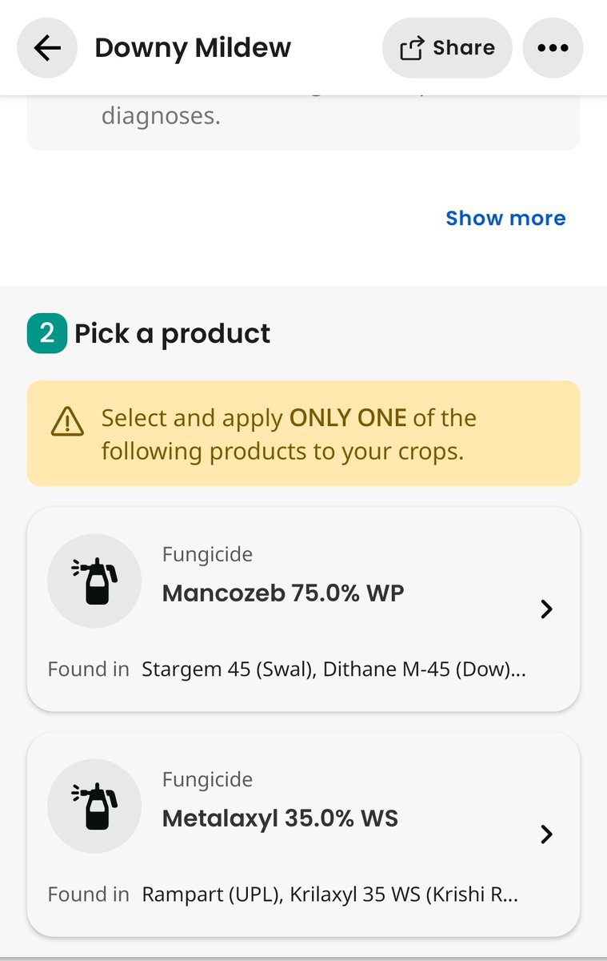The height and width of the screenshot is (961, 607).
Task: Open the Mancozeb 75.0% WP product name
Action: tap(283, 593)
